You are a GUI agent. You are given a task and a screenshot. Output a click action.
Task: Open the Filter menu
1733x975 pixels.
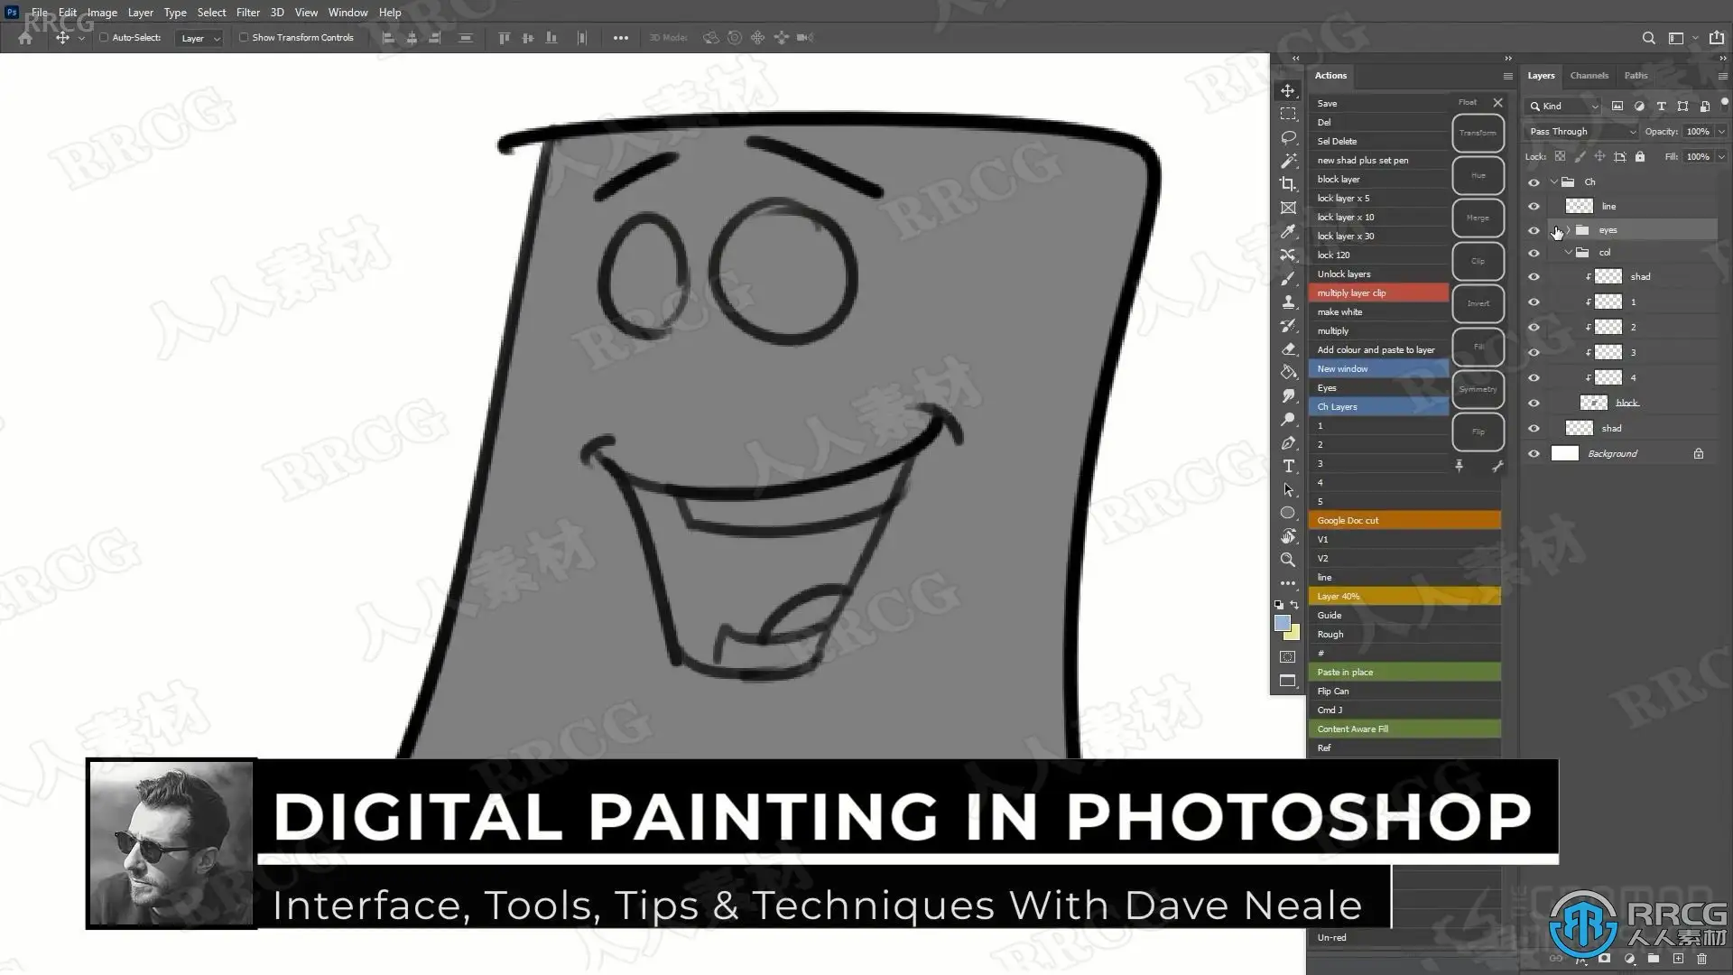[x=247, y=13]
